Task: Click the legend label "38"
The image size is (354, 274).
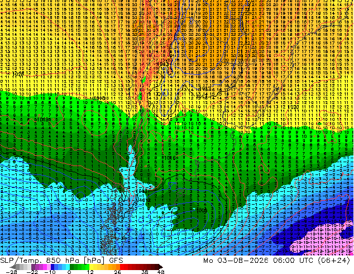Action: [x=145, y=272]
